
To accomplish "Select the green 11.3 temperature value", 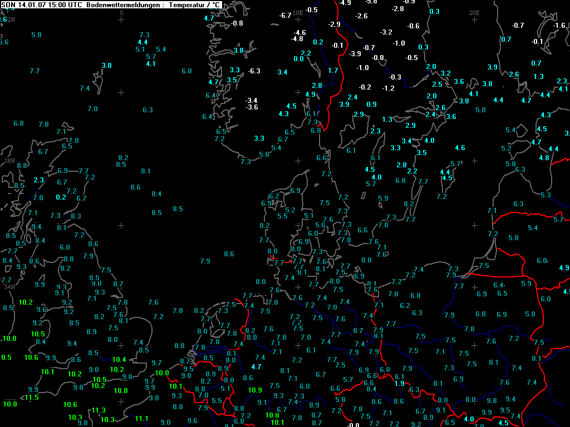I will pyautogui.click(x=99, y=410).
